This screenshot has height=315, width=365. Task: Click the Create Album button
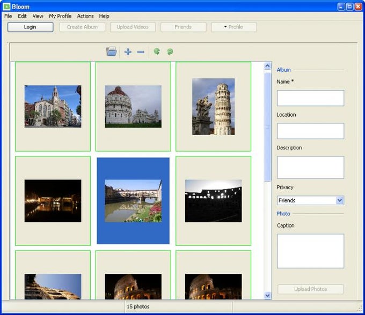82,27
